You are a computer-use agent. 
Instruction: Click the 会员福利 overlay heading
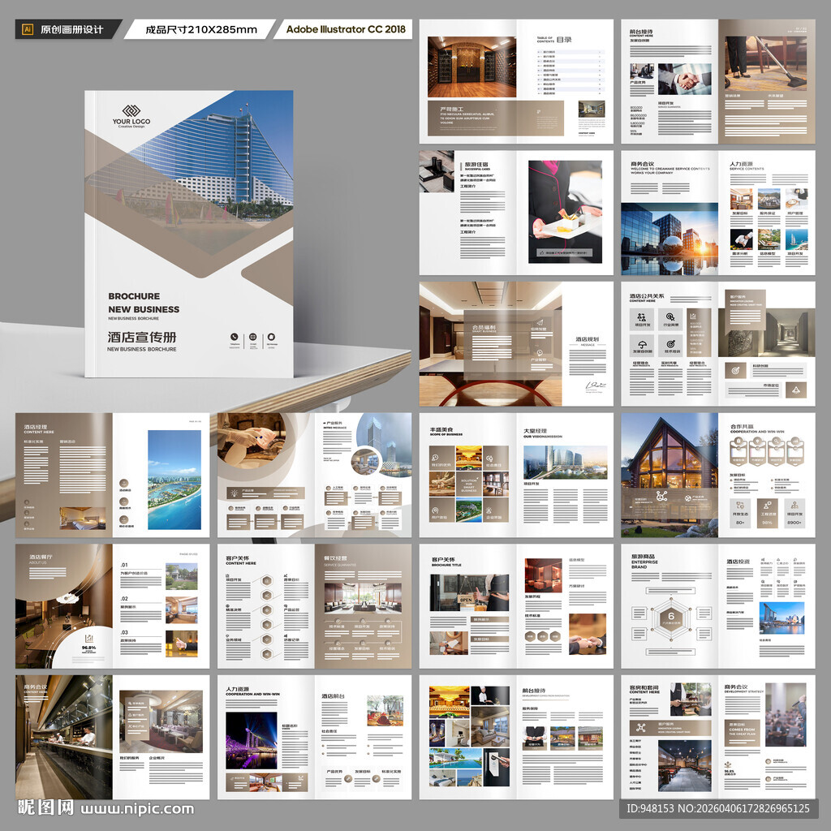484,328
